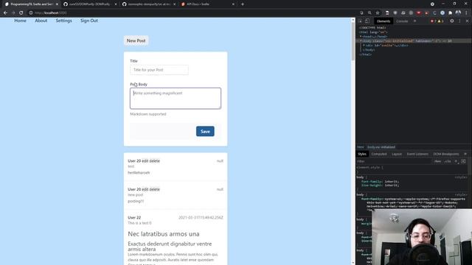This screenshot has width=472, height=265.
Task: Open the Extensions puzzle-piece menu
Action: (451, 13)
